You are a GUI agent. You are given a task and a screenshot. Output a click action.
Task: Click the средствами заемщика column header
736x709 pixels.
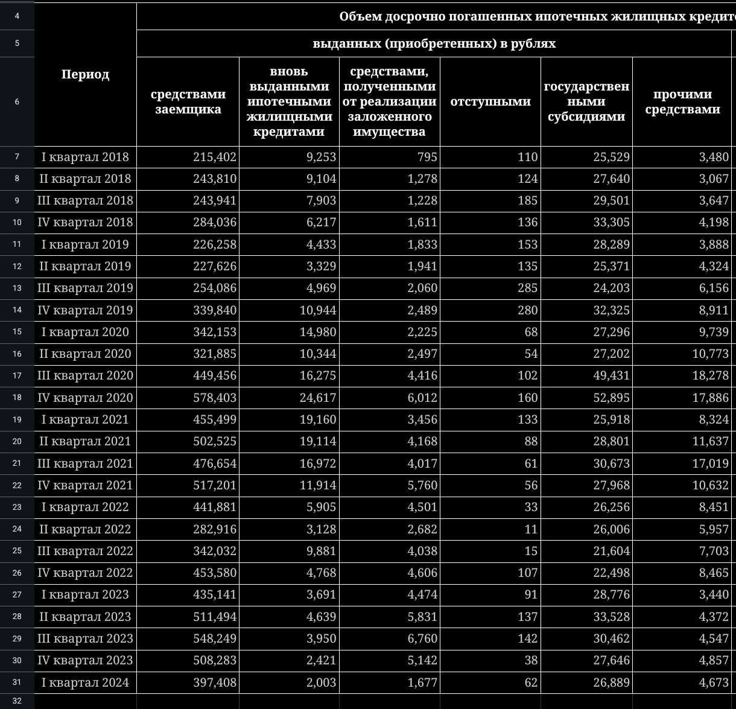point(188,101)
